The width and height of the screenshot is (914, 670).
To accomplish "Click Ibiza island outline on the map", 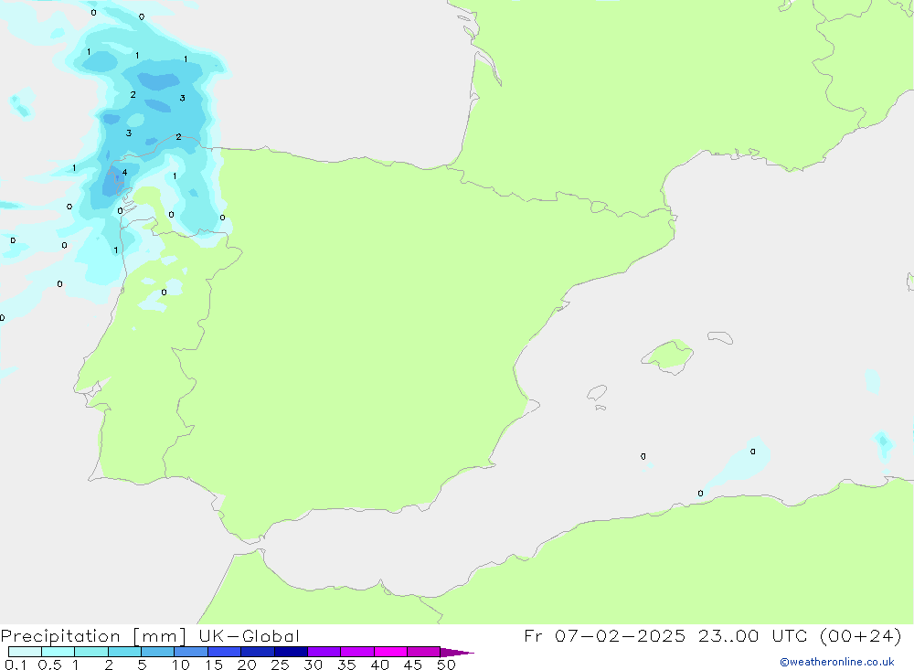I will (x=597, y=393).
